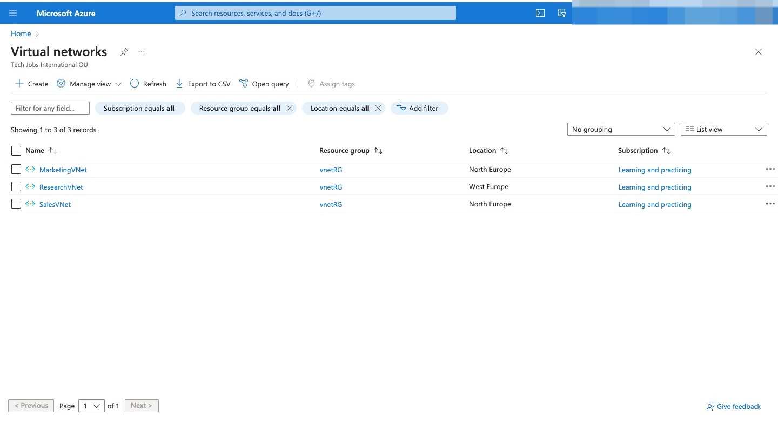Open SalesVNet's Learning and practicing subscription
This screenshot has height=423, width=778.
coord(655,204)
